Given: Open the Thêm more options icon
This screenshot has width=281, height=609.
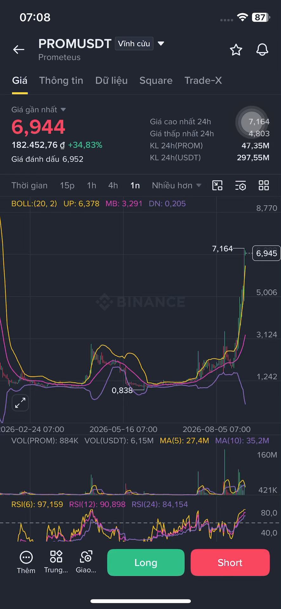Looking at the screenshot, I should (x=26, y=562).
